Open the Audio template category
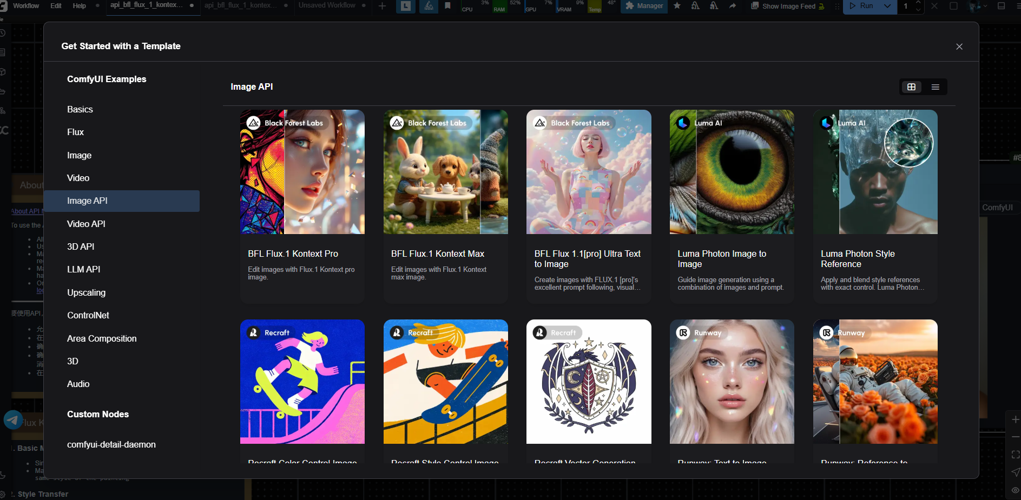1021x500 pixels. tap(121, 384)
